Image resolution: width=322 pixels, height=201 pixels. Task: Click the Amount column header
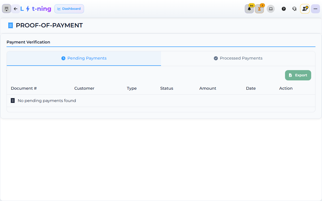[208, 88]
